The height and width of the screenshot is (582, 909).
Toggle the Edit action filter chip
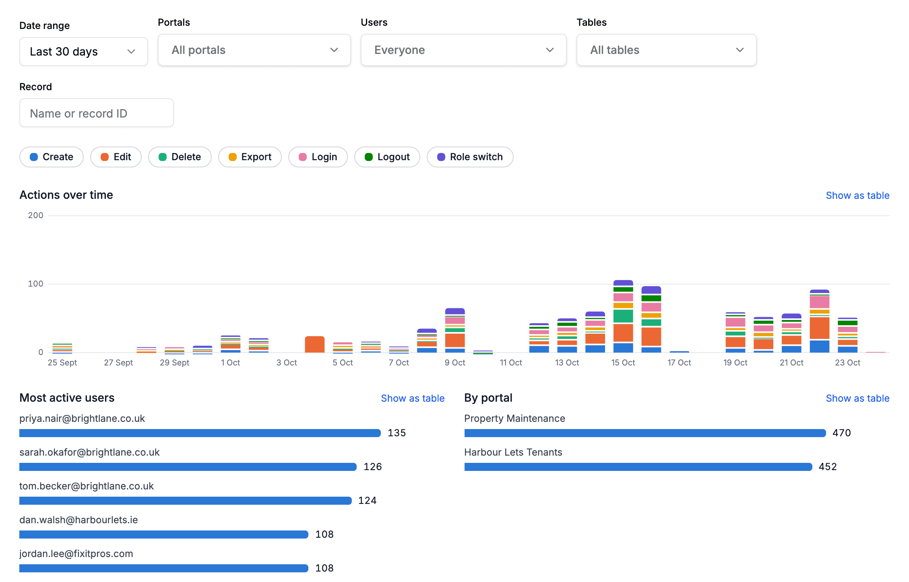(116, 157)
